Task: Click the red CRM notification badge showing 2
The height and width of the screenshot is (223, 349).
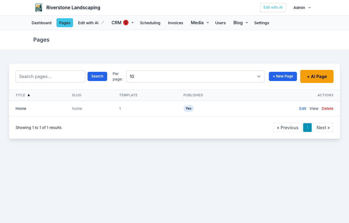Action: [x=126, y=23]
